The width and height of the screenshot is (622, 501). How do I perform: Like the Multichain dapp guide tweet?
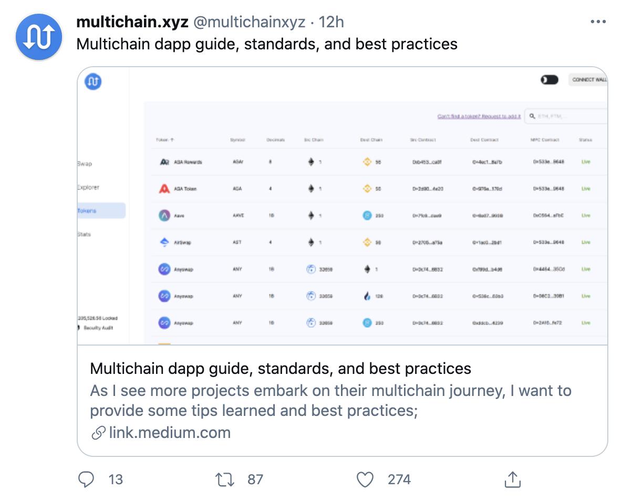365,479
